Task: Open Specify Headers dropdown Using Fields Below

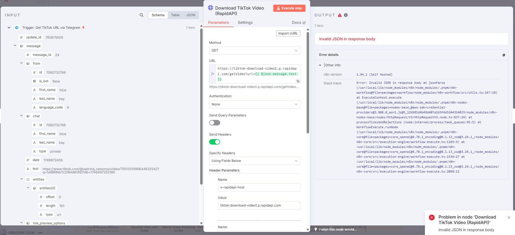Action: (255, 161)
